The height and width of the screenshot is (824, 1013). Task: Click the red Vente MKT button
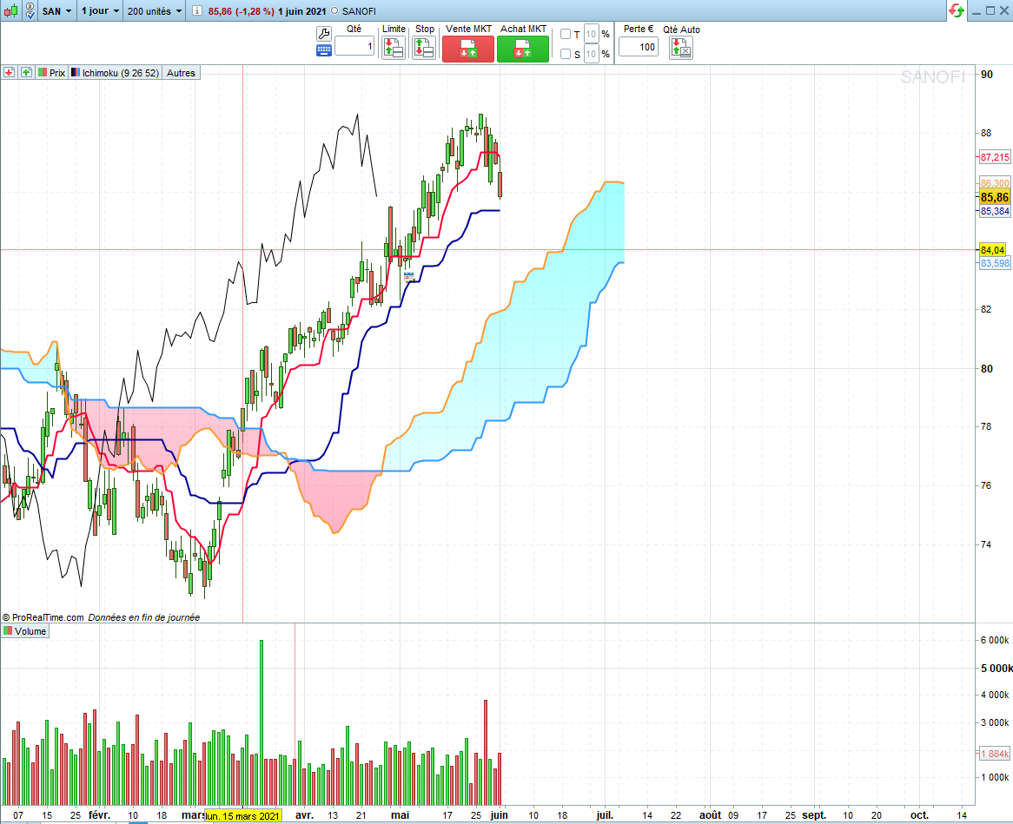467,49
